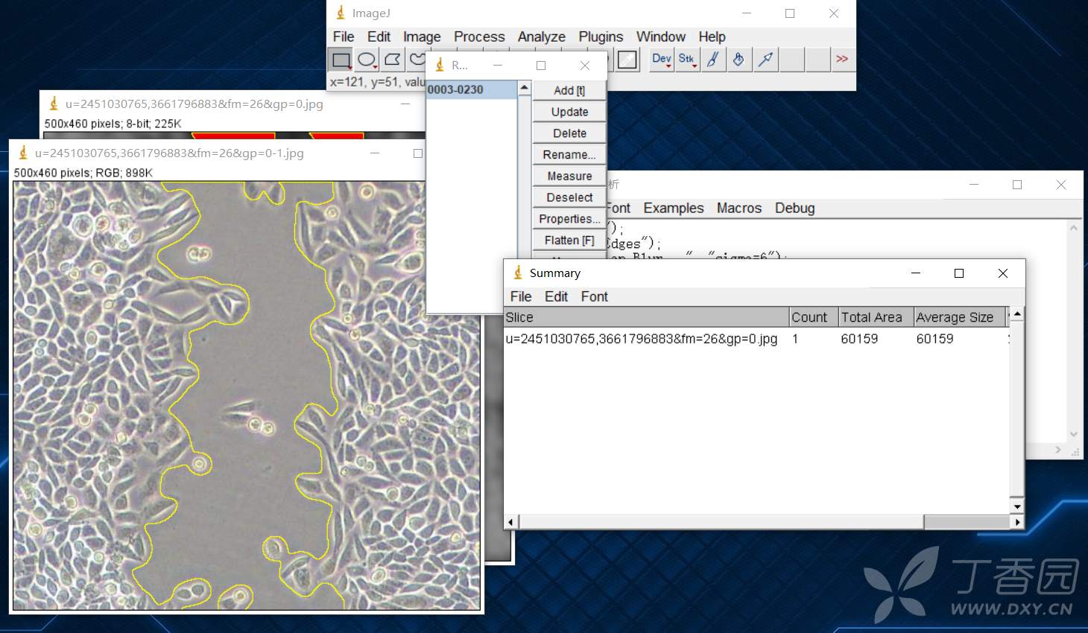Open ImageJ File menu
This screenshot has width=1088, height=633.
click(344, 36)
